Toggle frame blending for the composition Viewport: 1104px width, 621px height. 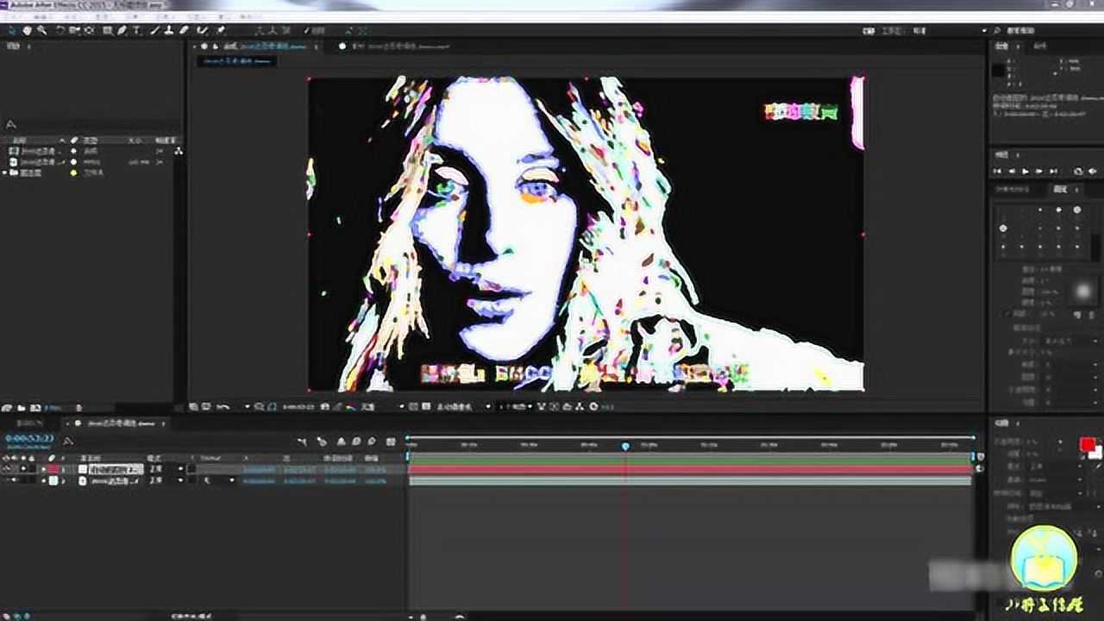(x=354, y=442)
